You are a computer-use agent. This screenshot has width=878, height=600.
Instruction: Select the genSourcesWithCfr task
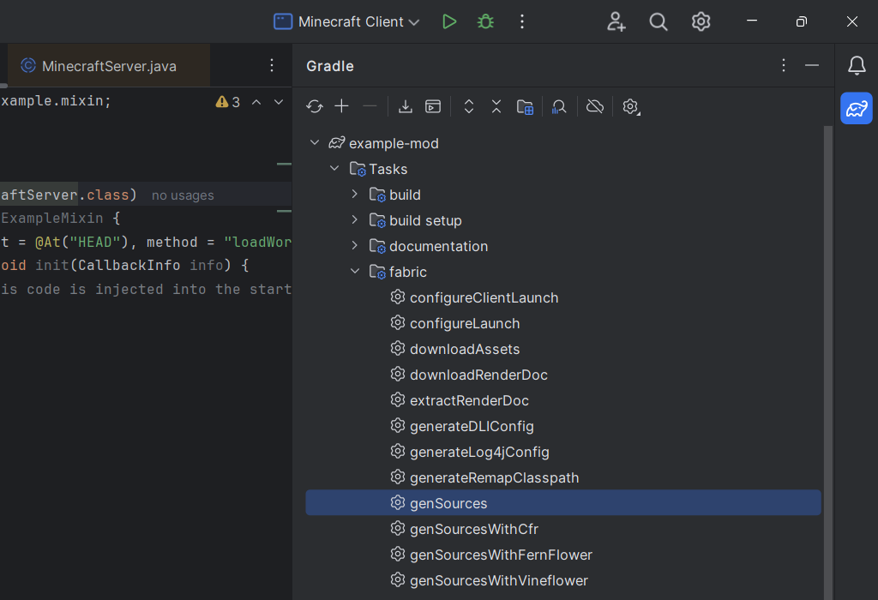473,528
